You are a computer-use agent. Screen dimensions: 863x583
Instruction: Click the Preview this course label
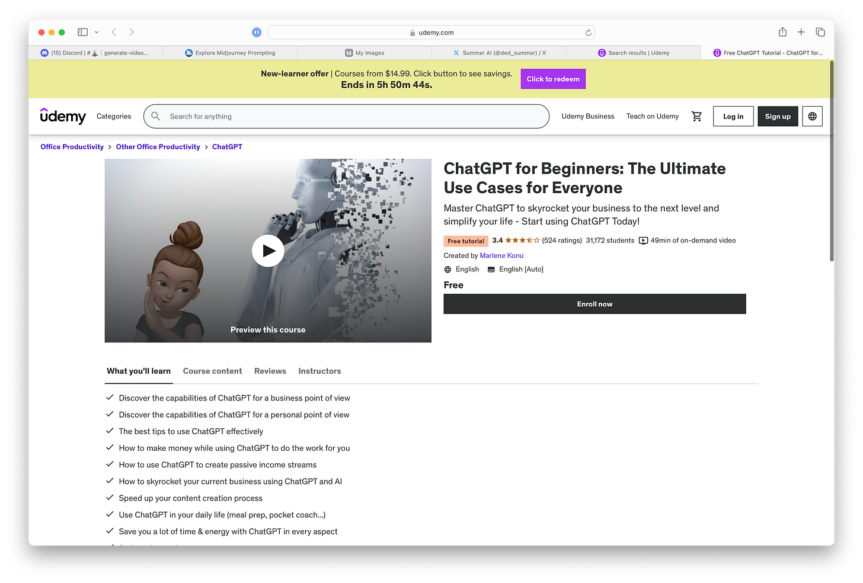click(x=268, y=330)
